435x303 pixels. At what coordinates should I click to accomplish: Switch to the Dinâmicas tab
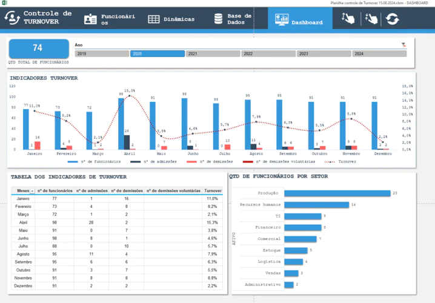pyautogui.click(x=171, y=19)
